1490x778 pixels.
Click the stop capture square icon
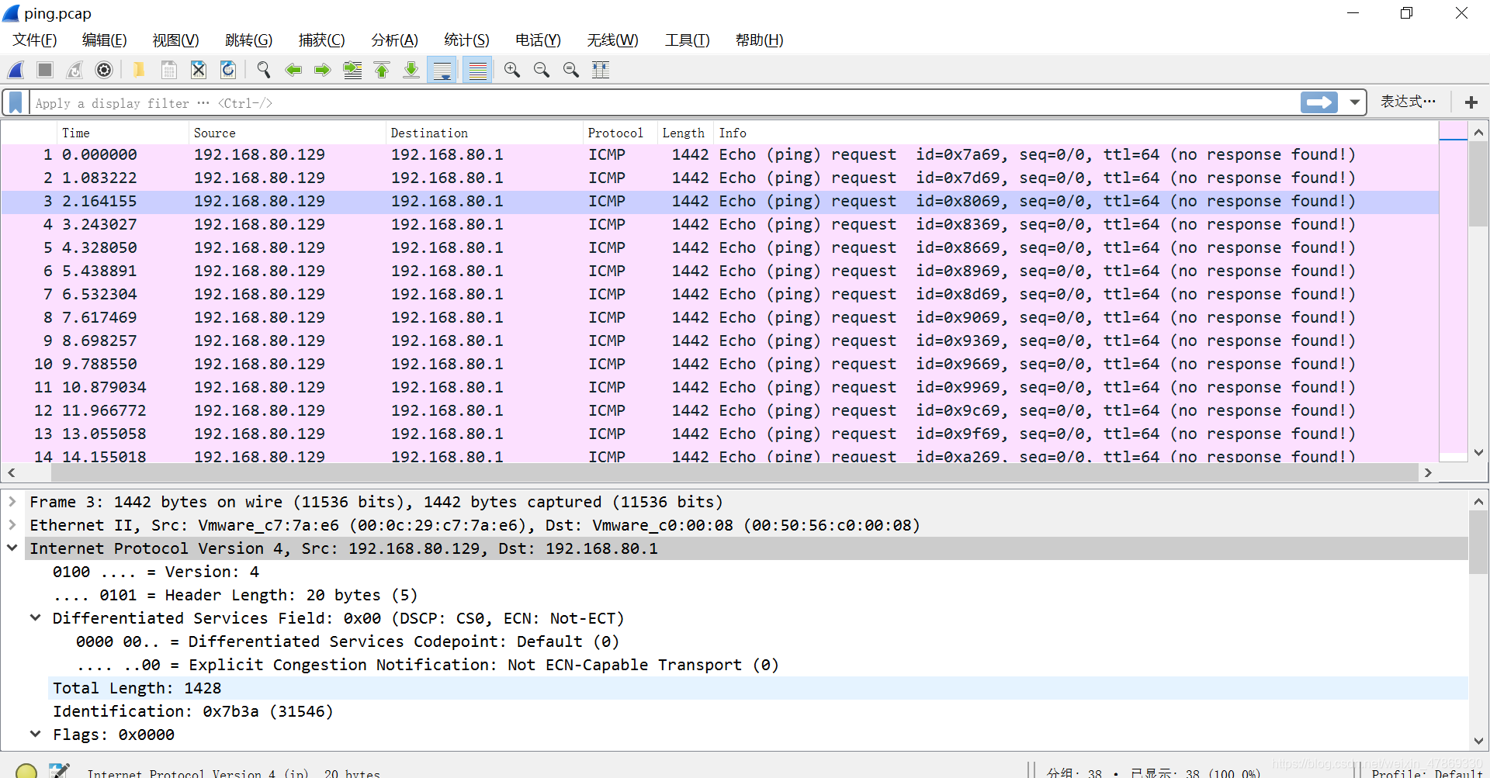click(45, 70)
